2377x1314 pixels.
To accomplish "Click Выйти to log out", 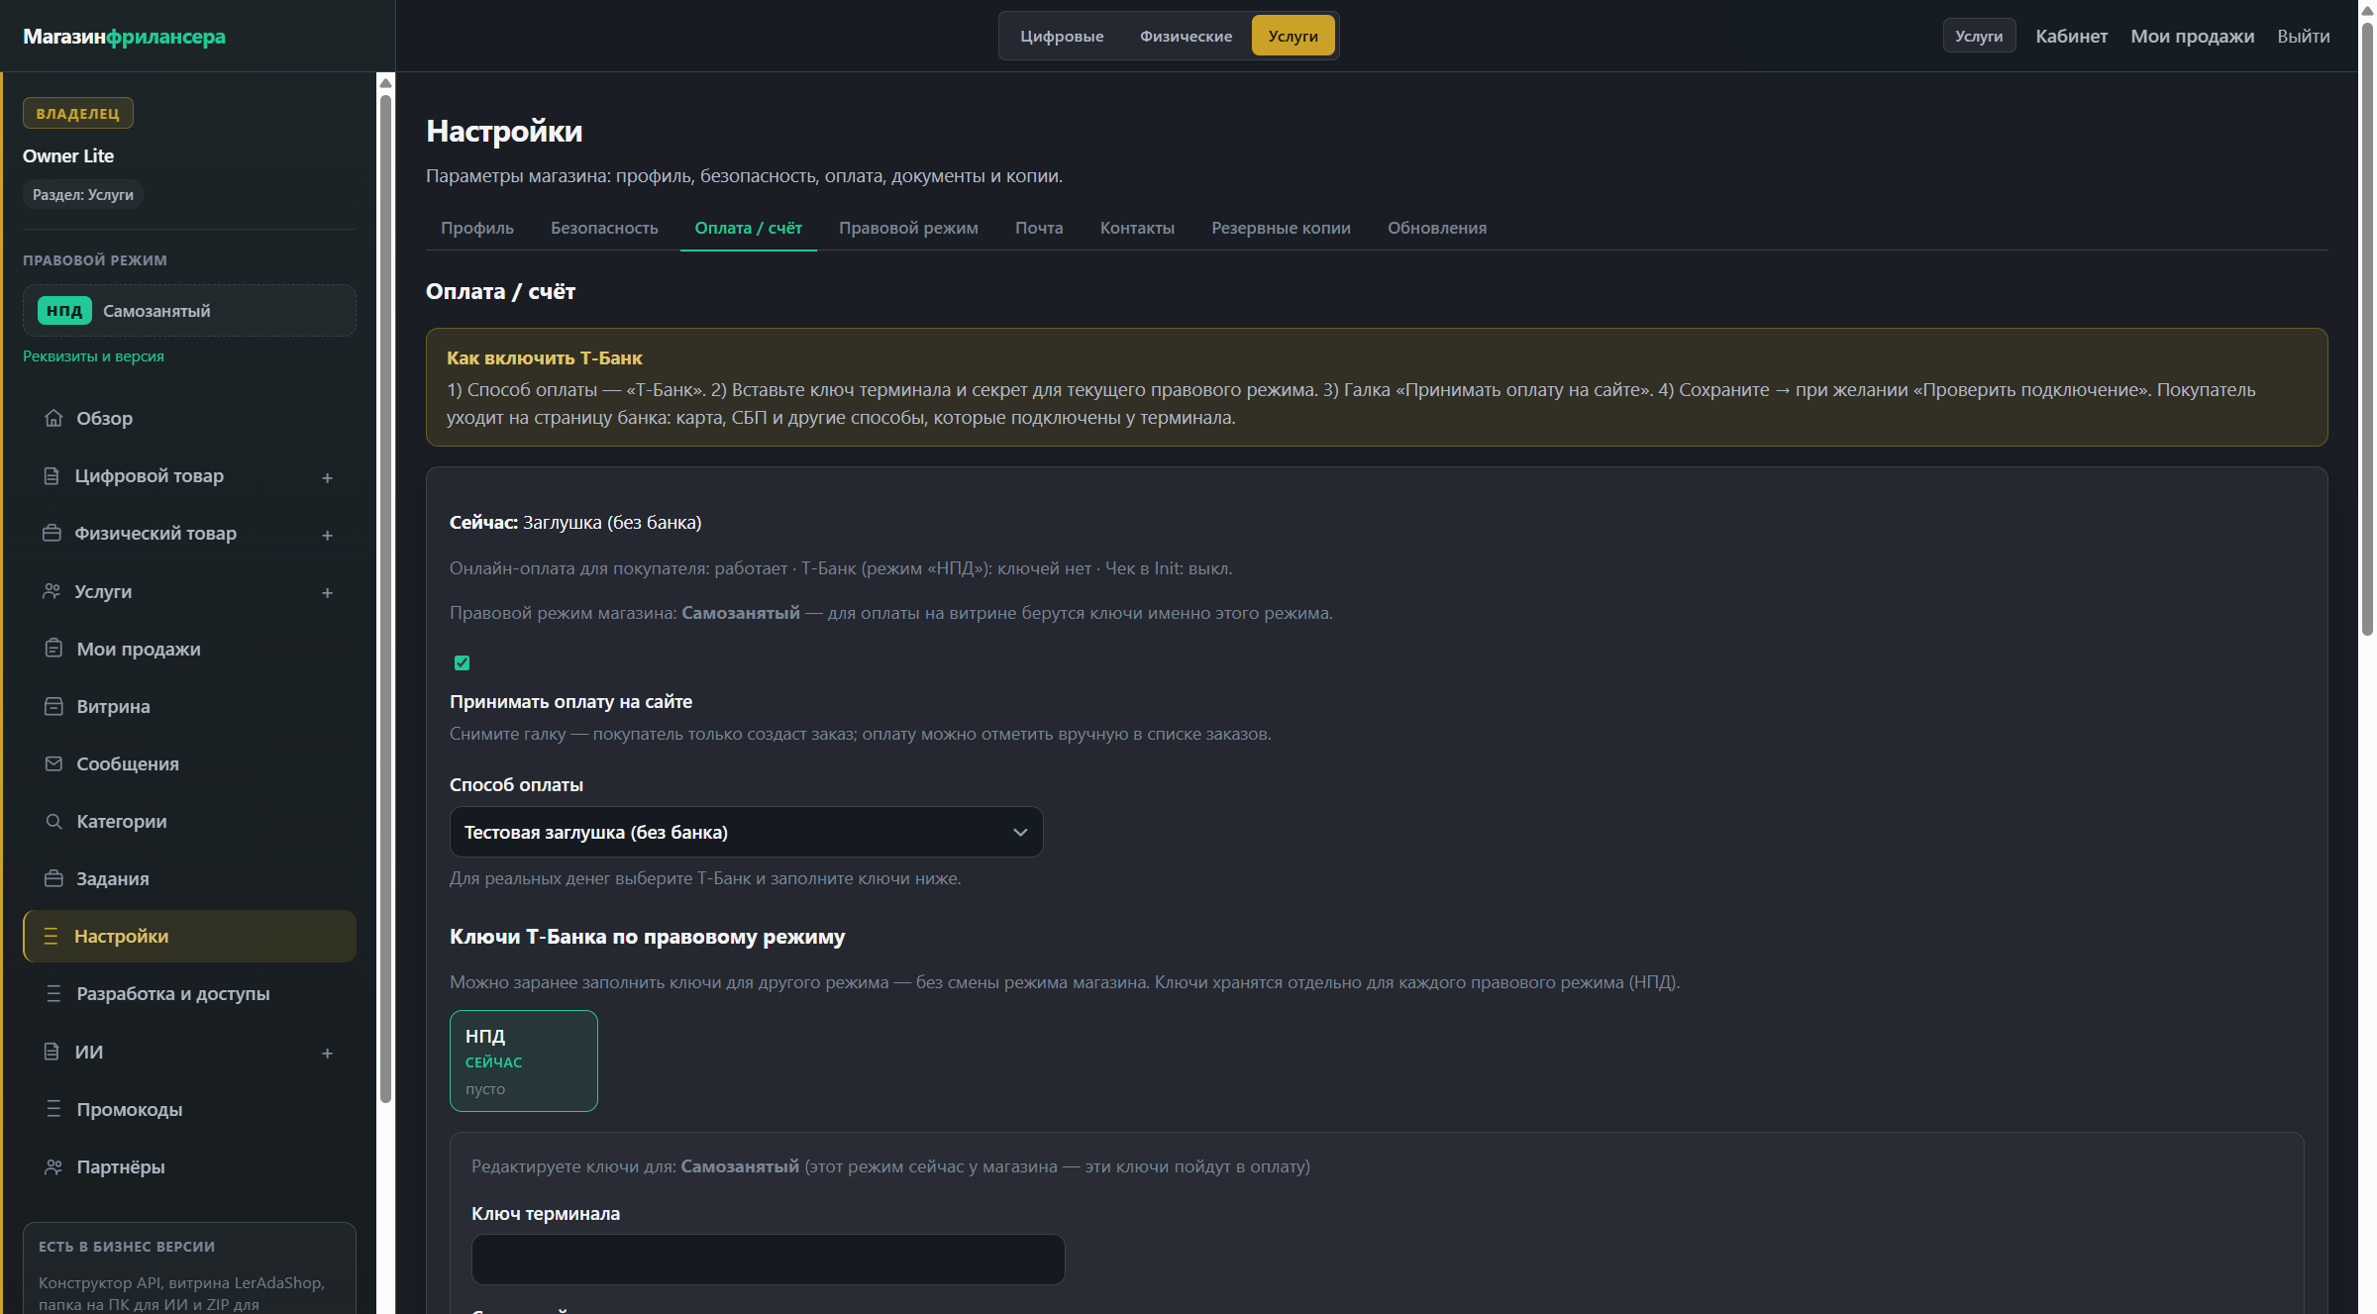I will 2303,36.
